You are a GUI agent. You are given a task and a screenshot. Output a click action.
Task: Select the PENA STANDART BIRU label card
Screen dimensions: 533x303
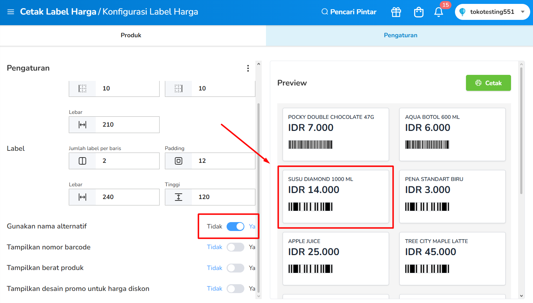(x=453, y=197)
